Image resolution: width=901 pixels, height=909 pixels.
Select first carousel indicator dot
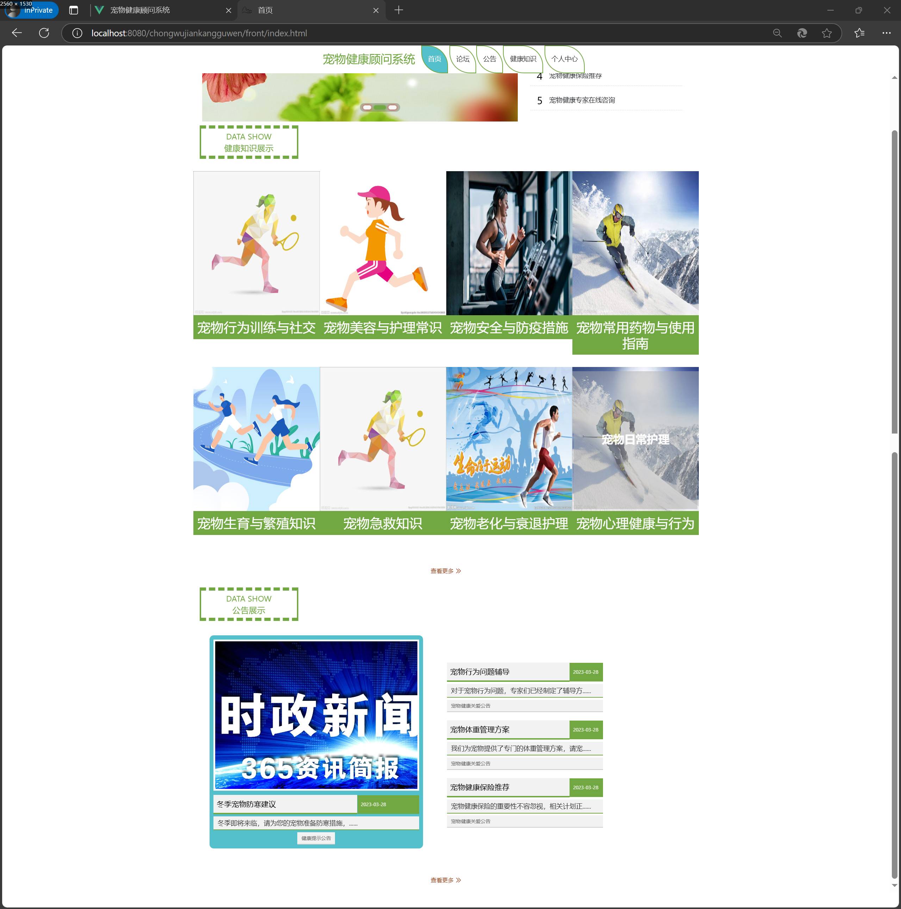(367, 107)
